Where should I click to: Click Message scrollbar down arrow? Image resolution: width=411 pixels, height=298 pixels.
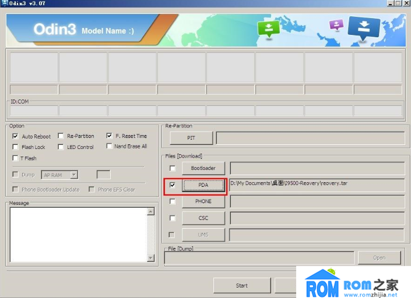coord(151,258)
